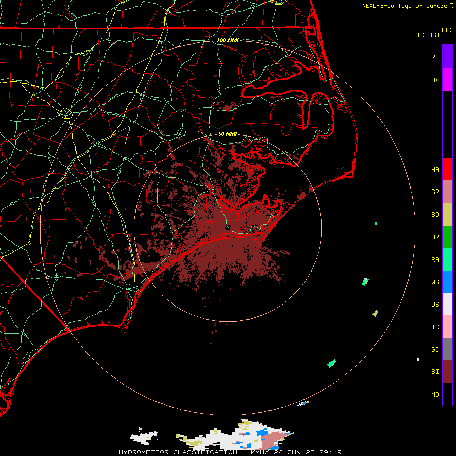Click the HR green legend swatch
The width and height of the screenshot is (456, 456).
pyautogui.click(x=447, y=237)
